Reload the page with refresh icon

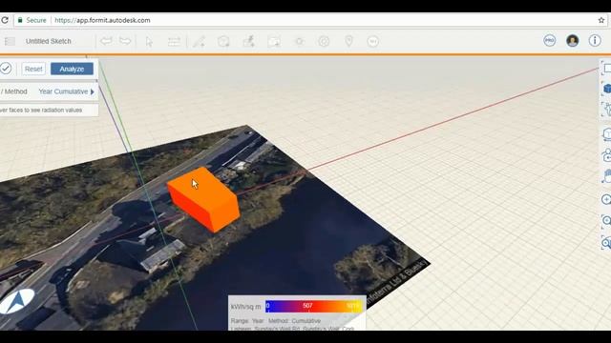coord(5,20)
